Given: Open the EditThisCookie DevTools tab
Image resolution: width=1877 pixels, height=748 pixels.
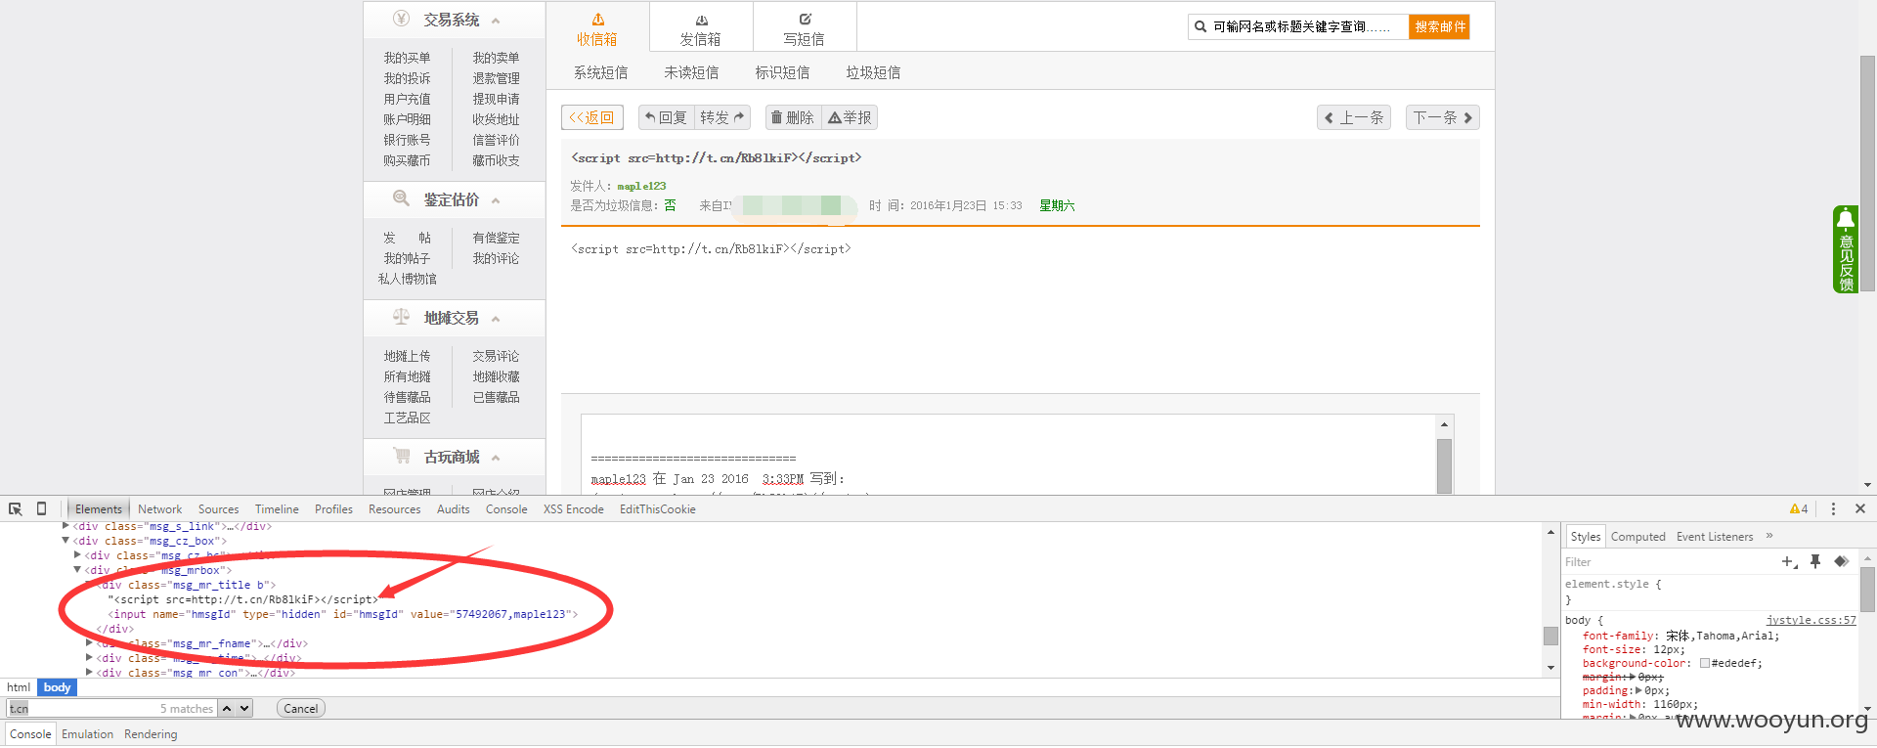Looking at the screenshot, I should [x=658, y=509].
